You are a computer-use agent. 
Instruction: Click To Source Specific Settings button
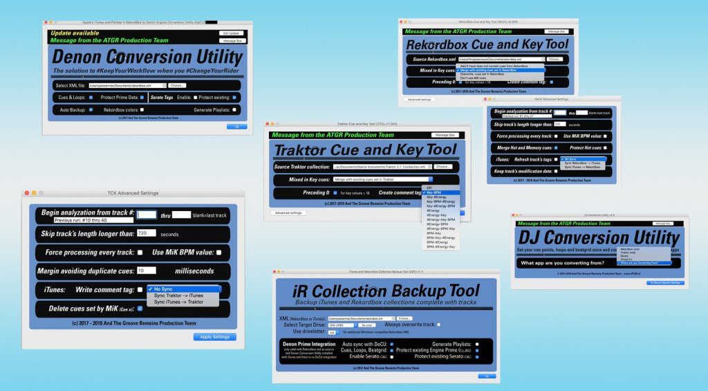[x=666, y=283]
